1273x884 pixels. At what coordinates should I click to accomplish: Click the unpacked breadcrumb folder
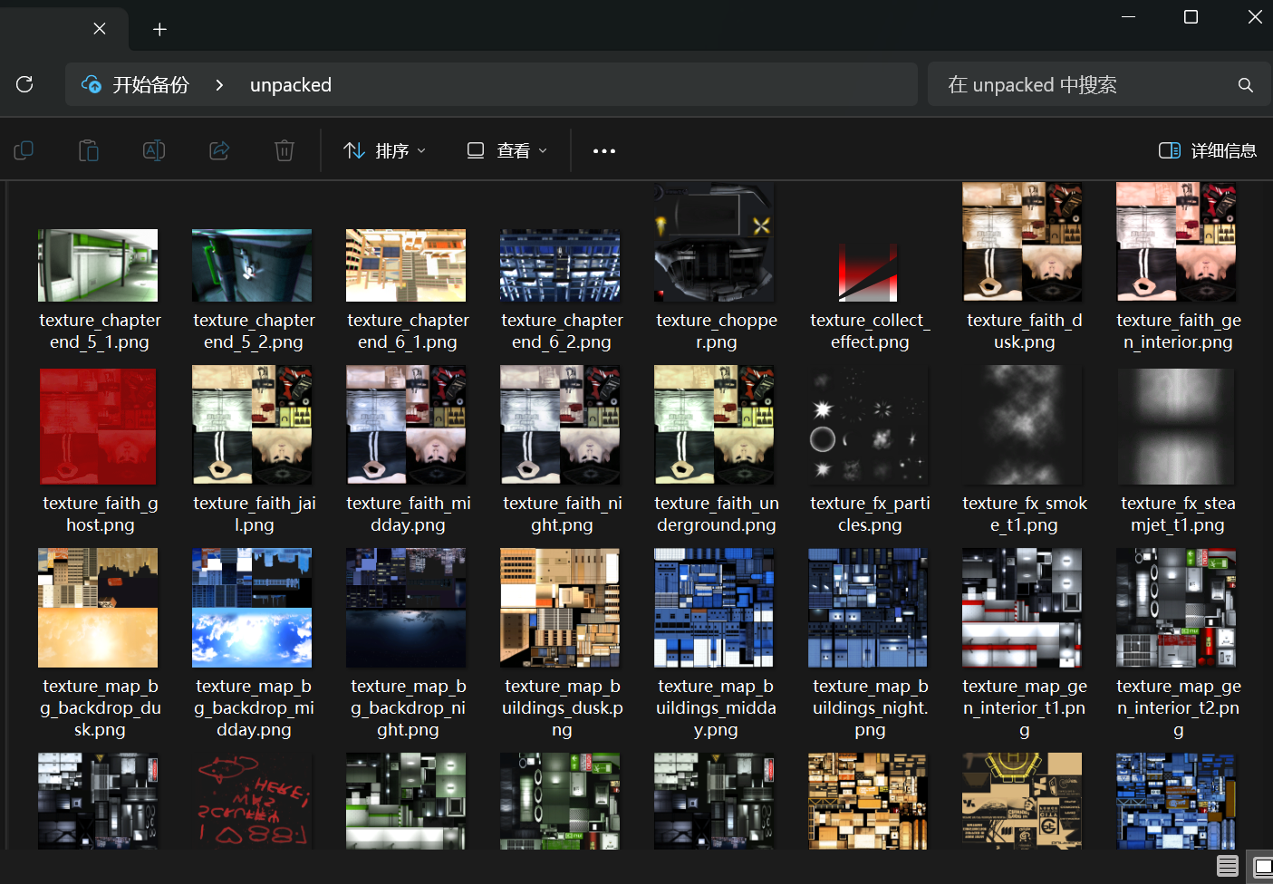click(x=291, y=85)
